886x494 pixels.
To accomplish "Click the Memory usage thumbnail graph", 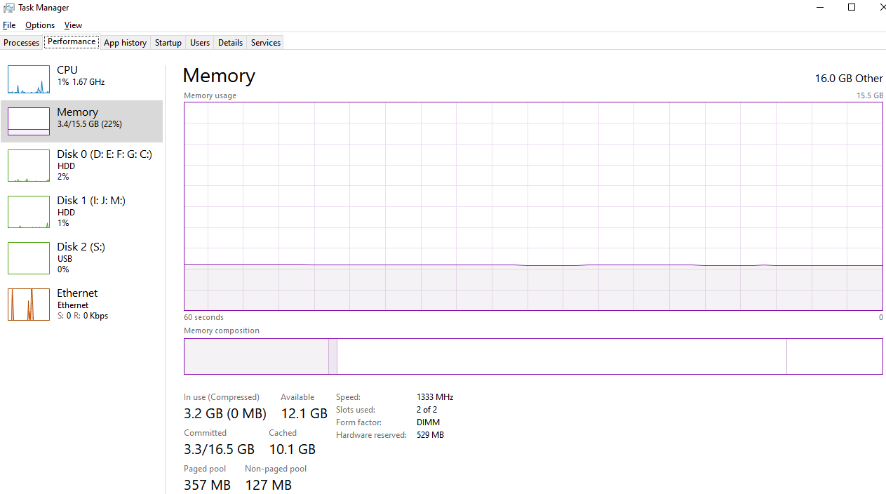I will tap(29, 121).
